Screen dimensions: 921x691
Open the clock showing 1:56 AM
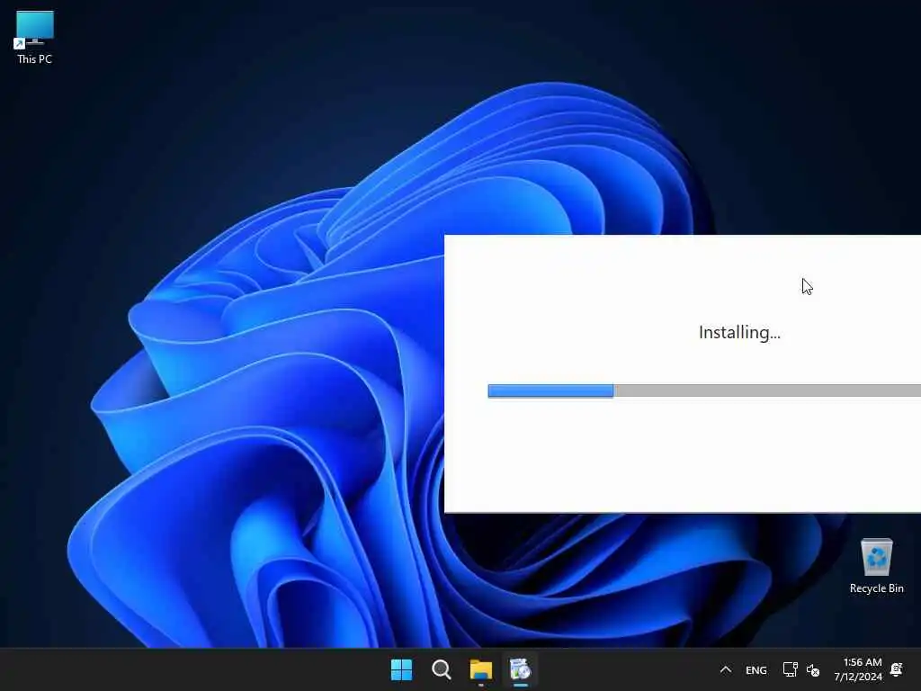(858, 669)
